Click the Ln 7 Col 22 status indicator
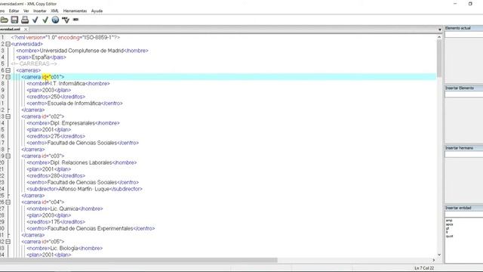483x272 pixels. [x=424, y=268]
